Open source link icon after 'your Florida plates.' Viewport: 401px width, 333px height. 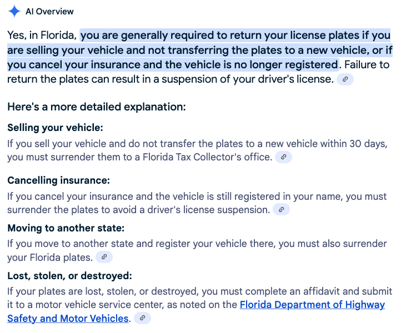(104, 257)
